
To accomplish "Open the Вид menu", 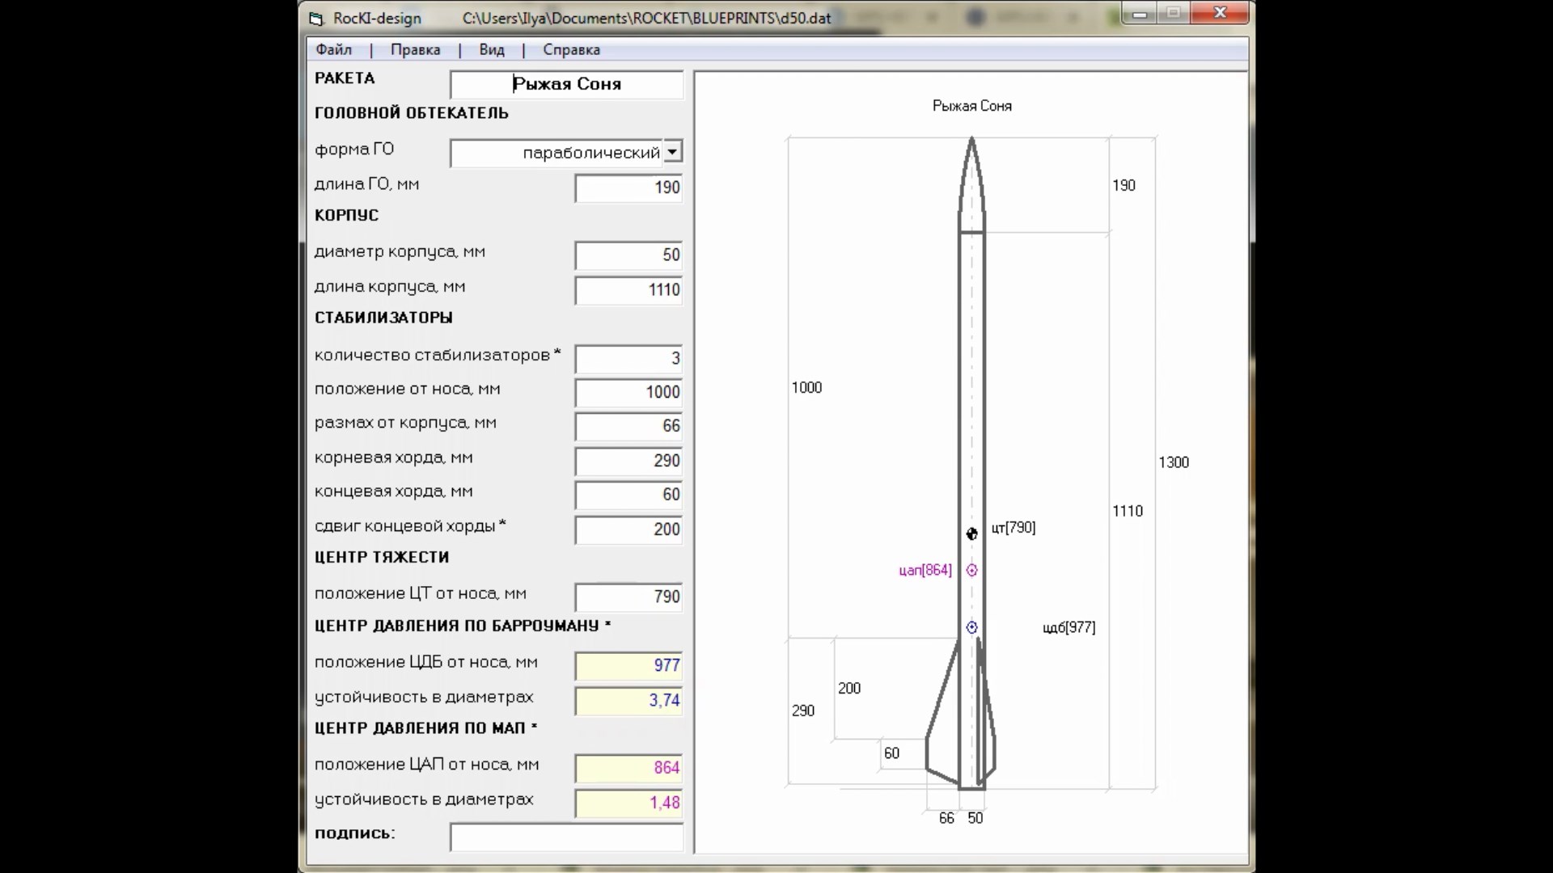I will tap(492, 49).
